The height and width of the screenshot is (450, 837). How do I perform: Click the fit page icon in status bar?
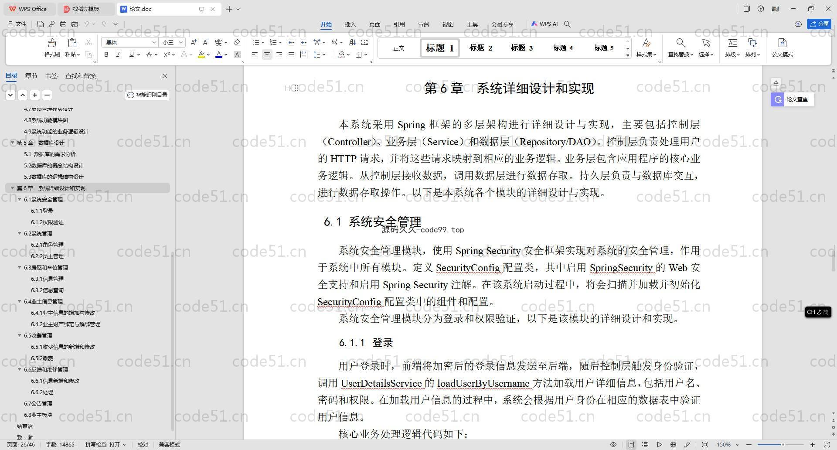point(705,445)
